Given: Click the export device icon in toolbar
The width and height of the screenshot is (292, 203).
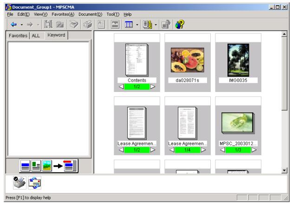Looking at the screenshot, I should [x=166, y=24].
